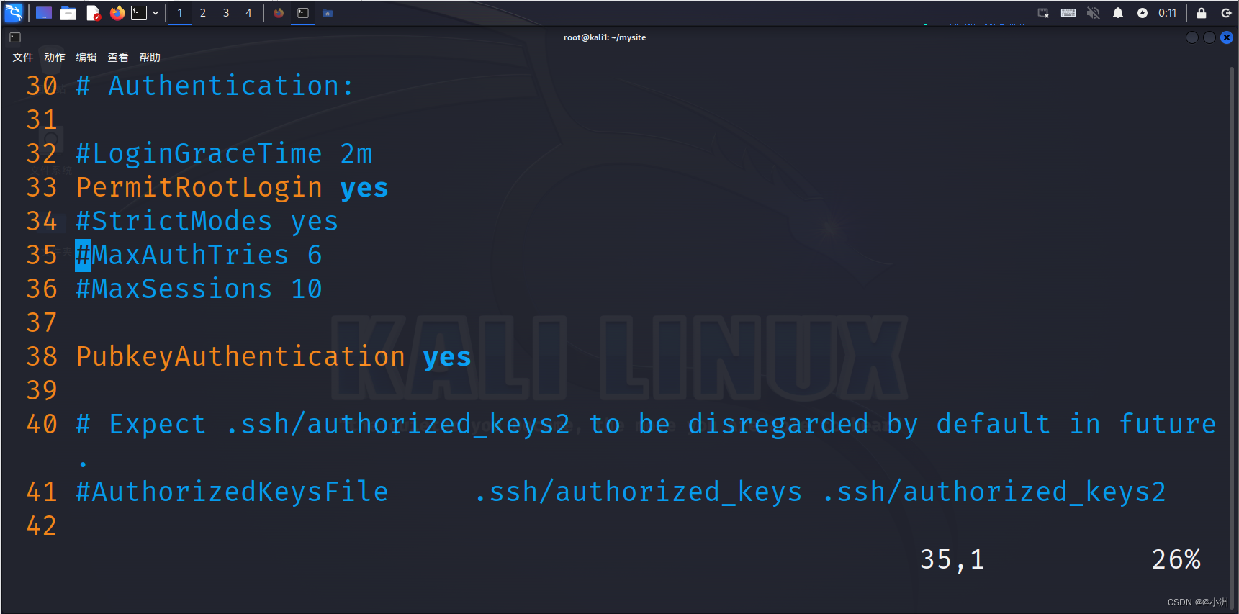Open the keyboard layout indicator

1069,12
